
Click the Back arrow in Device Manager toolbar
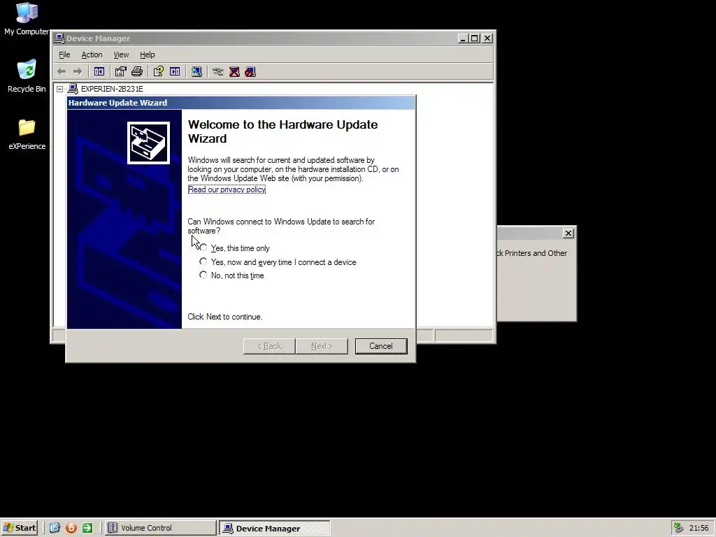tap(62, 72)
